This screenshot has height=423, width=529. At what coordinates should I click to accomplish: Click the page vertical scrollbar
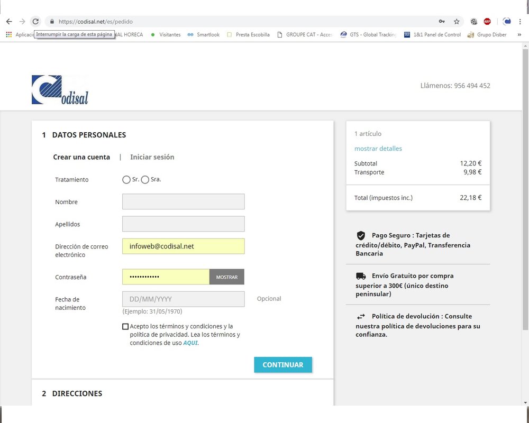tap(525, 189)
